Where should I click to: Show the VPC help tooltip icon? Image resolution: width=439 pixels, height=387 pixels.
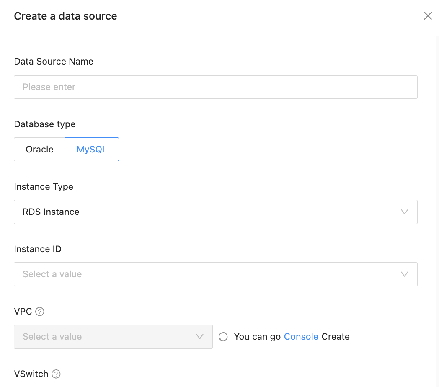(x=40, y=312)
